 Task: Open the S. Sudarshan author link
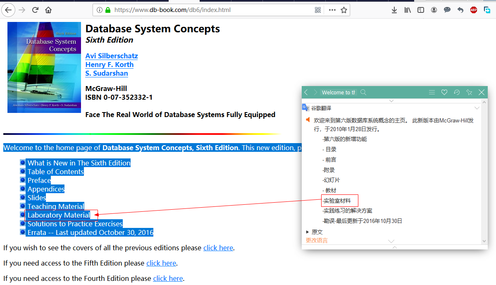pos(107,73)
